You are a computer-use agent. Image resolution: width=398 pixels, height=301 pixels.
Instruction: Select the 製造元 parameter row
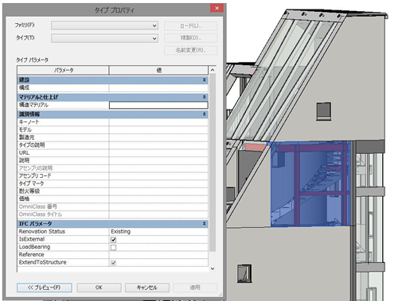[113, 137]
